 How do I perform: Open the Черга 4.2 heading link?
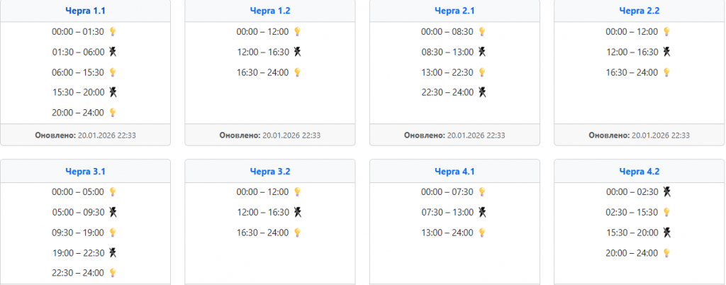[x=639, y=171]
